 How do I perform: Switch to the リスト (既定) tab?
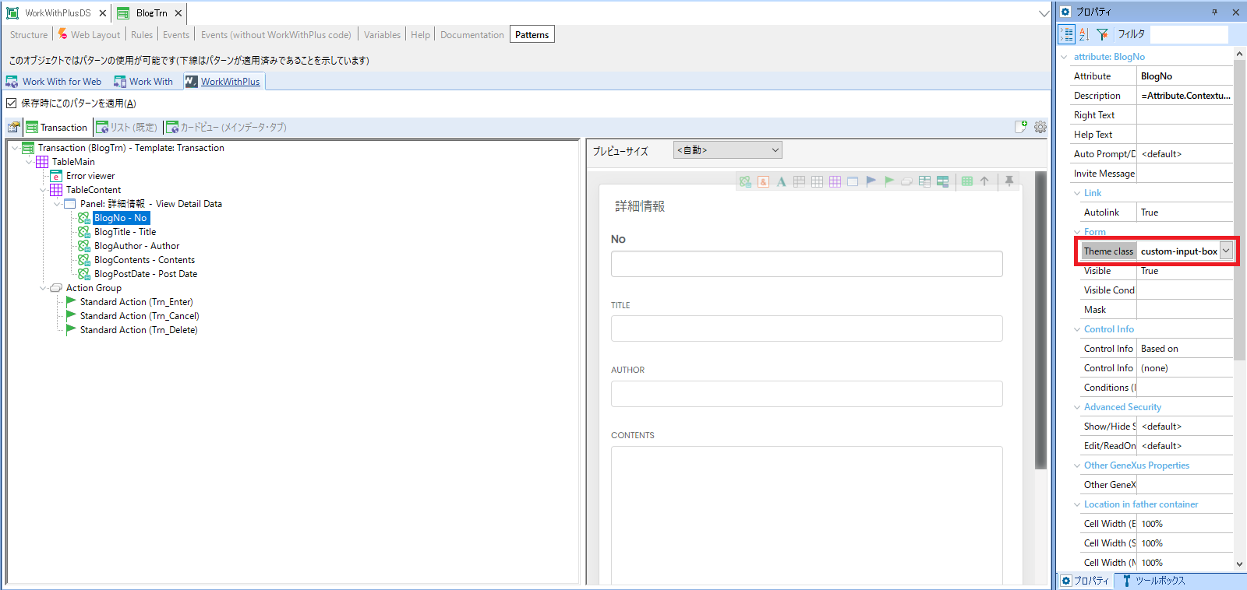point(126,127)
